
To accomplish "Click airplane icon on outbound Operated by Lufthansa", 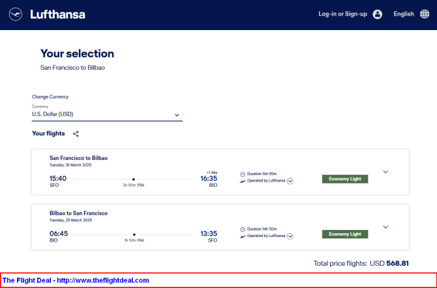I will tap(243, 182).
